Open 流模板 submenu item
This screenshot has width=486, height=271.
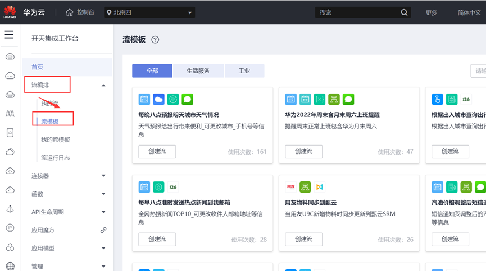tap(50, 121)
